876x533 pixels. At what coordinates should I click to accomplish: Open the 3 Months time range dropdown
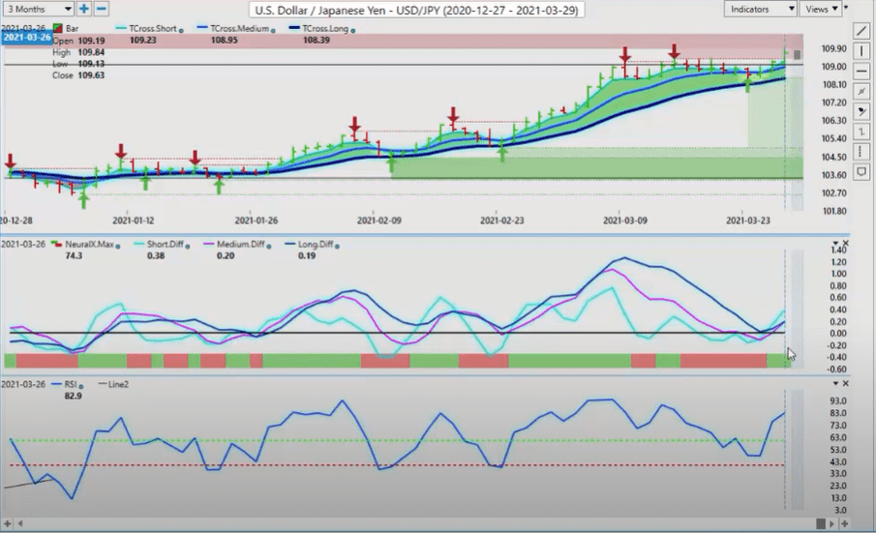pos(38,9)
